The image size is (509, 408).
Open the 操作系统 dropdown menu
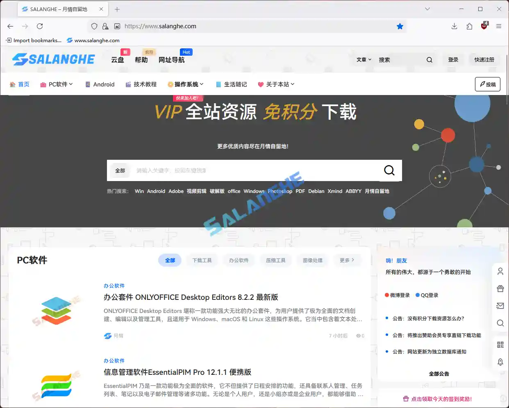pos(186,84)
